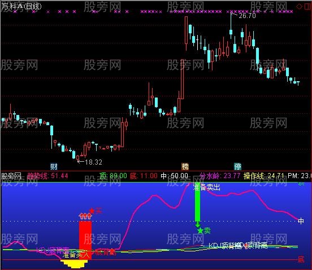Image resolution: width=312 pixels, height=270 pixels.
Task: Click the green down arrow below the green bar
Action: click(x=197, y=225)
